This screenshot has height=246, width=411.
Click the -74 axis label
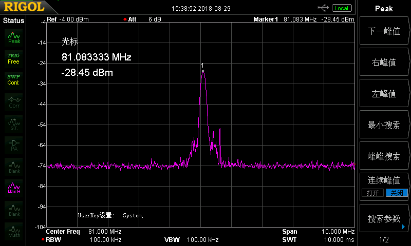pyautogui.click(x=42, y=166)
